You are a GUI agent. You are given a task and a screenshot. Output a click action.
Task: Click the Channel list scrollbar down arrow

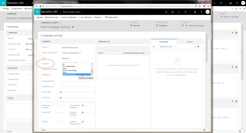tap(92, 74)
